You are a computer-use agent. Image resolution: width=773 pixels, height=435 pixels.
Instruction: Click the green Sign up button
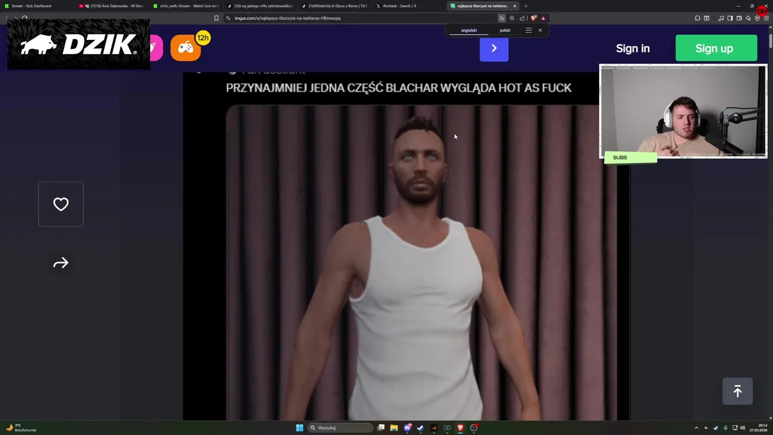point(716,48)
